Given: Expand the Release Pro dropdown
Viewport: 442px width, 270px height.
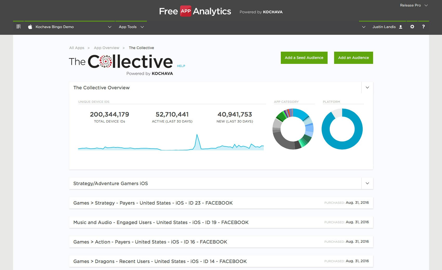Looking at the screenshot, I should [x=413, y=5].
